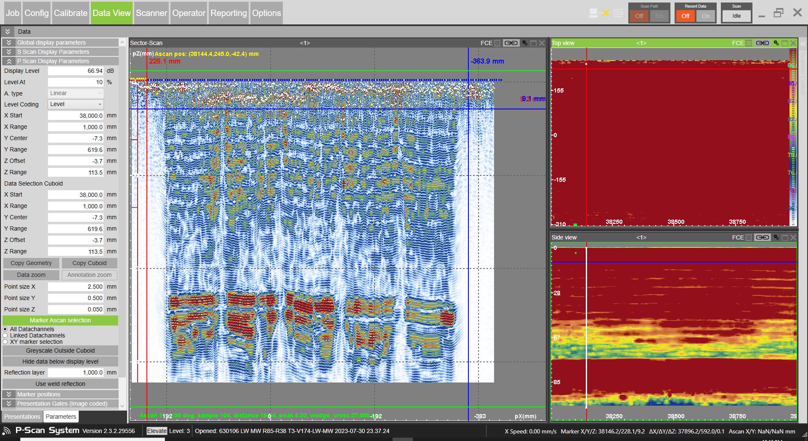Click the crossed box icon beside FCE in Sector-Scan
The height and width of the screenshot is (441, 808).
pyautogui.click(x=497, y=43)
